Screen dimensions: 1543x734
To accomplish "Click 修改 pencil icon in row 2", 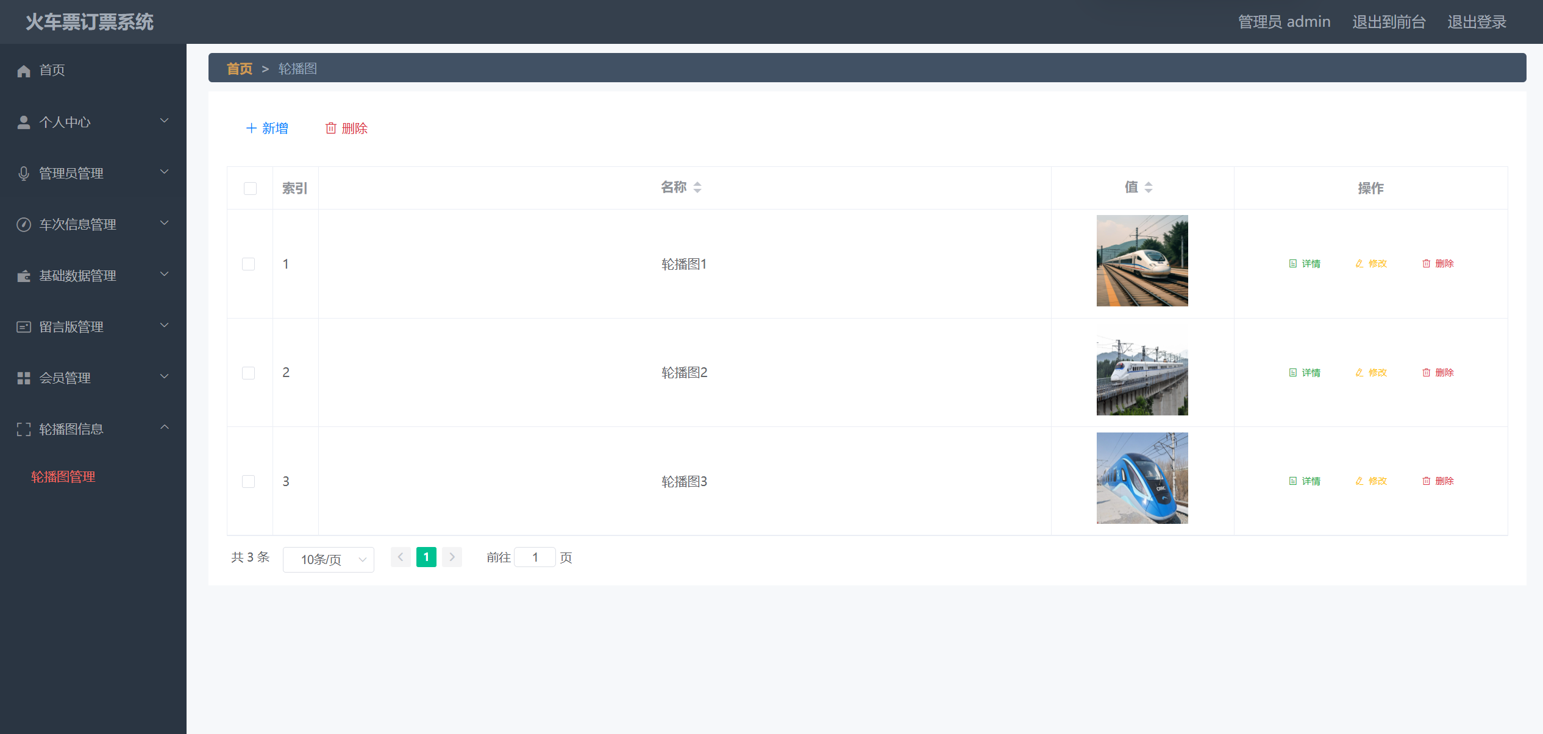I will tap(1359, 372).
